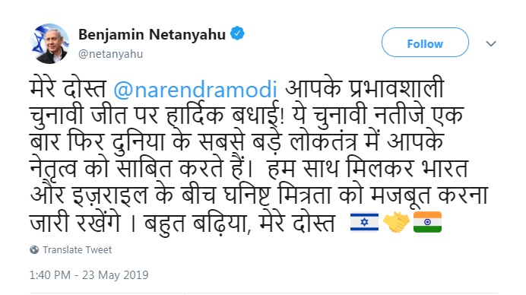
Task: Translate Tweet via the text link
Action: click(78, 249)
